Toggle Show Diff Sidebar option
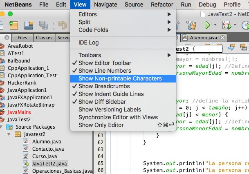249x174 pixels. [123, 102]
